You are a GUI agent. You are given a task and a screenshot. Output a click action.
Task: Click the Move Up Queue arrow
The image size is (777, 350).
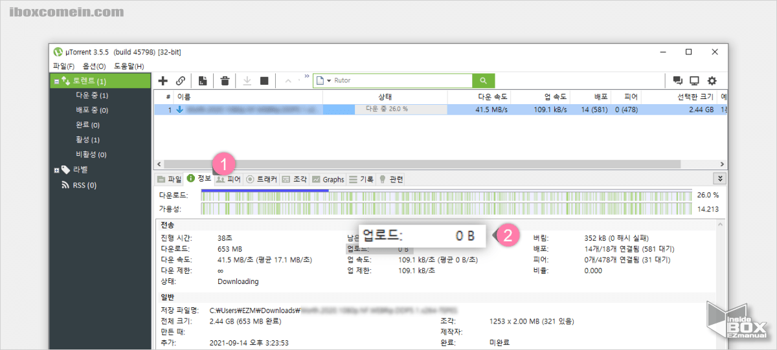[x=287, y=81]
